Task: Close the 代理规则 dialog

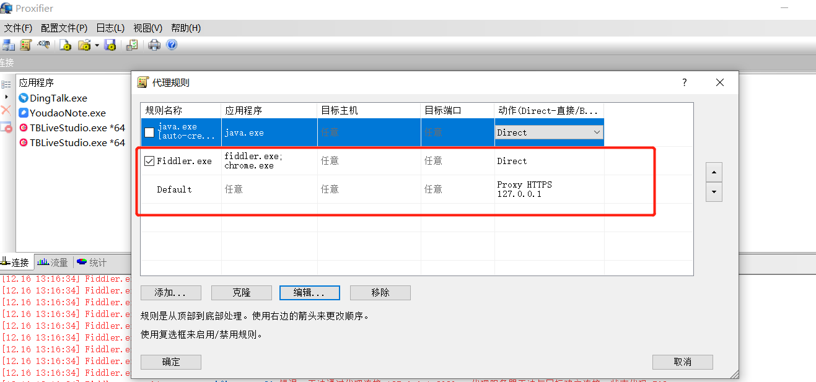Action: pyautogui.click(x=720, y=82)
